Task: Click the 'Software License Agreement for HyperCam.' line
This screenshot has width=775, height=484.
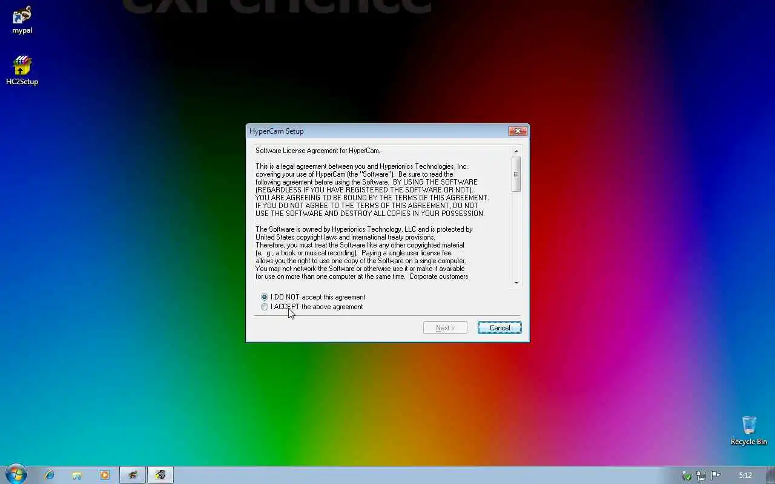Action: point(318,151)
